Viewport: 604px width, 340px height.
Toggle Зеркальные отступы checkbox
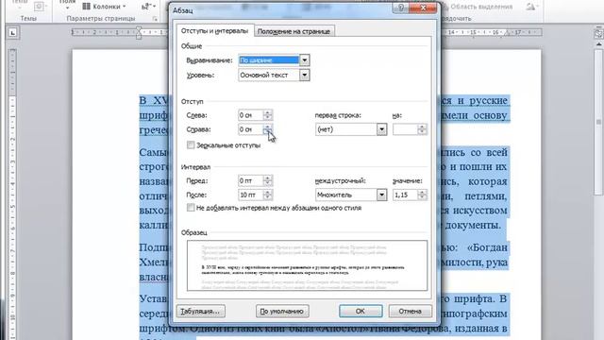pos(191,144)
